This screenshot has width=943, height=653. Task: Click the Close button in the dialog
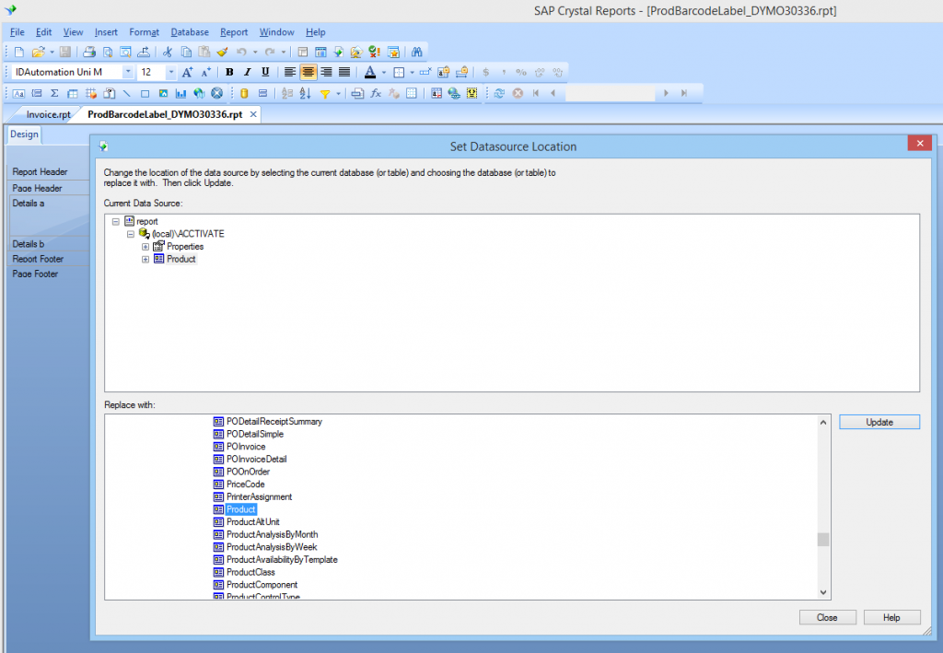coord(827,617)
